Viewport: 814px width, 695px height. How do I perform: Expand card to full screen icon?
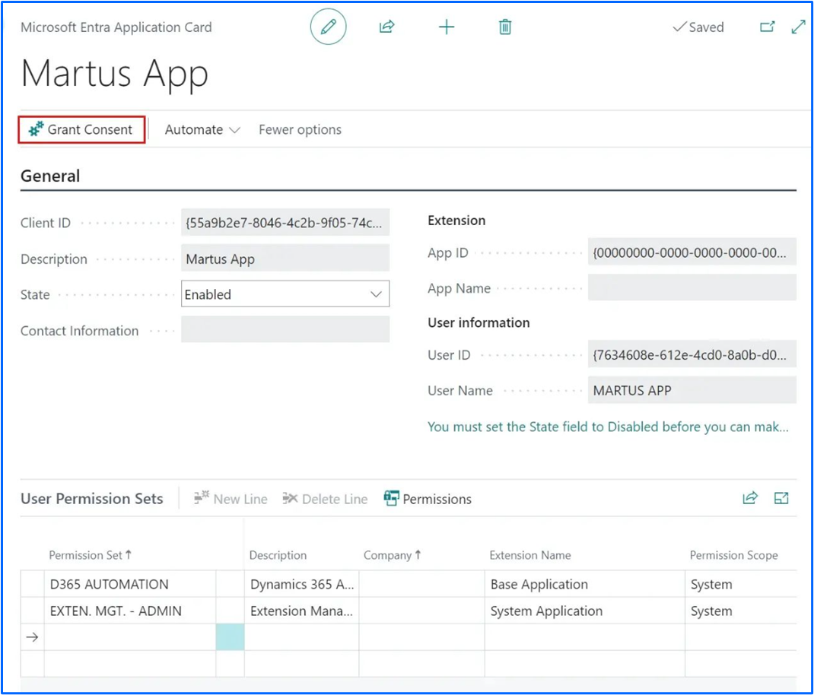799,27
